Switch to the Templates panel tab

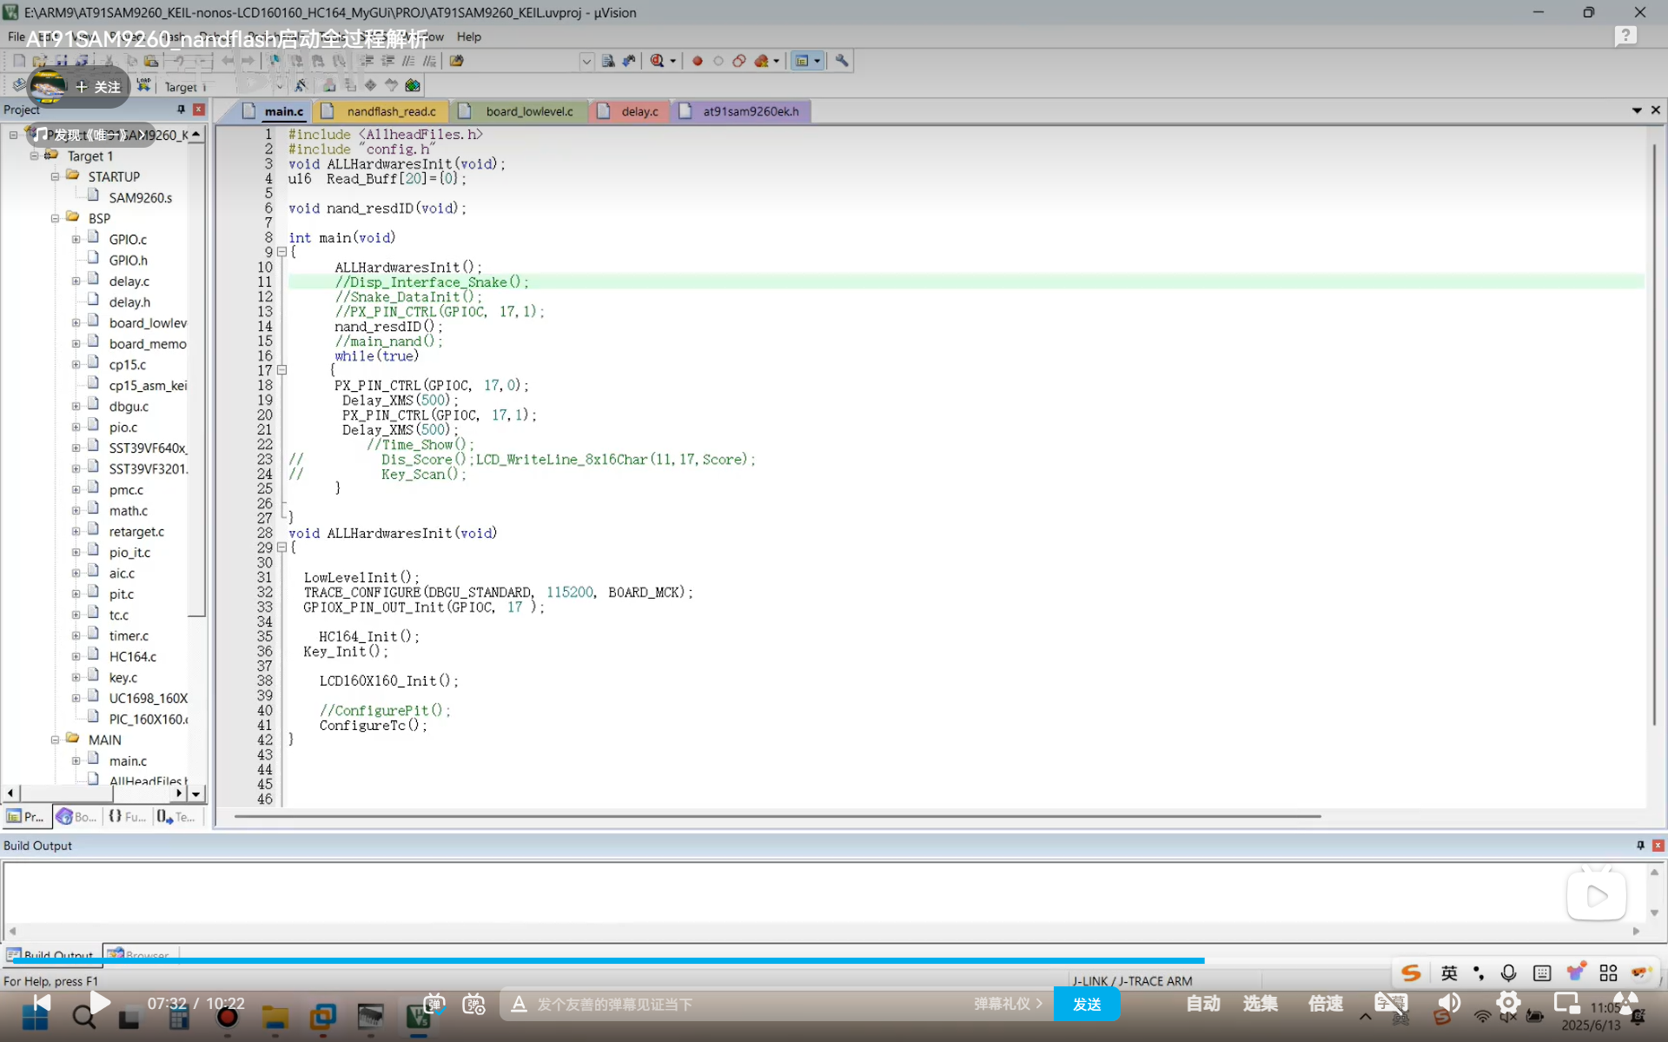pos(176,817)
